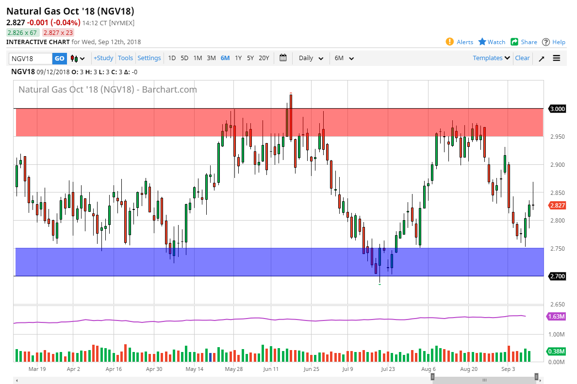Screen dimensions: 577x384
Task: Click the Help link text
Action: (559, 42)
